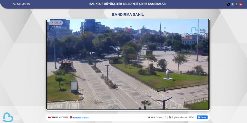Image resolution: width=247 pixels, height=123 pixels.
Task: Call the 444 40 10 phone number
Action: (23, 4)
